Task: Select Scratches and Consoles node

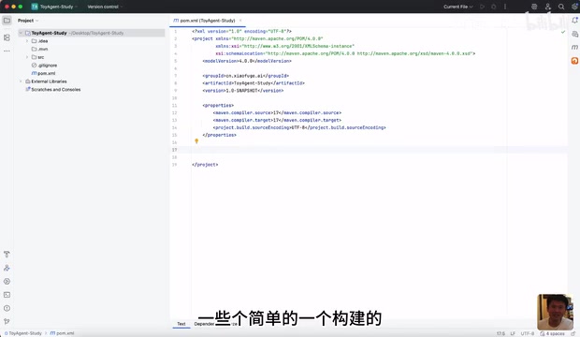Action: tap(53, 89)
